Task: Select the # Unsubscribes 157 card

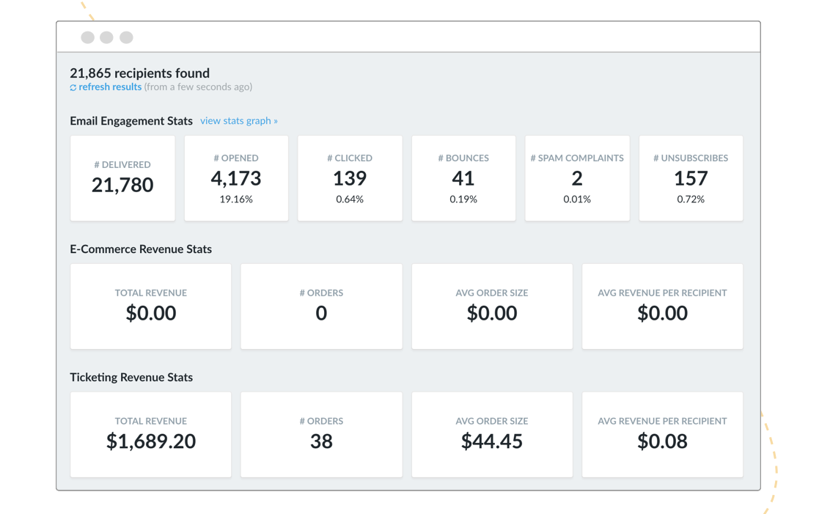Action: [691, 178]
